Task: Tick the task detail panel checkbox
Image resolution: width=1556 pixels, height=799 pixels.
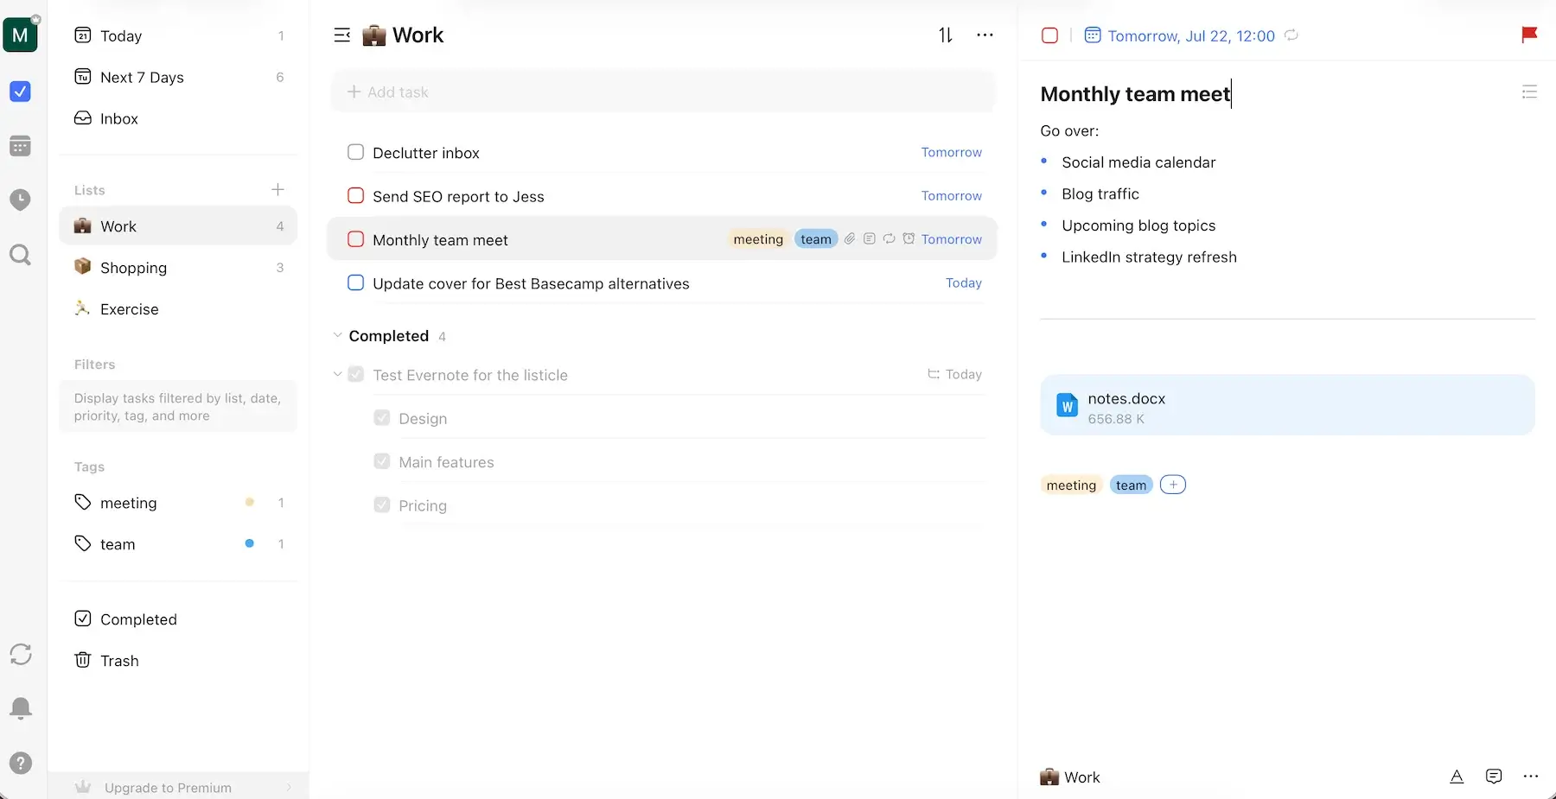Action: 1049,35
